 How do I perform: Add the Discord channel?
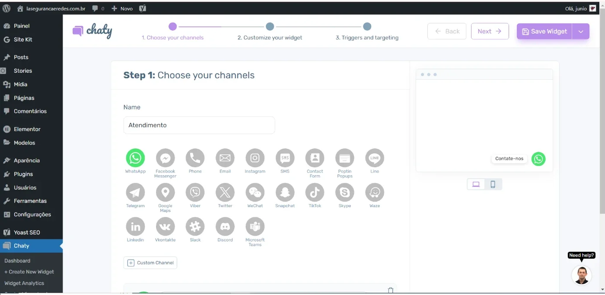[x=225, y=226]
